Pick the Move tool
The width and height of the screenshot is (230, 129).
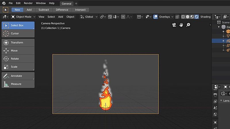pos(18,51)
